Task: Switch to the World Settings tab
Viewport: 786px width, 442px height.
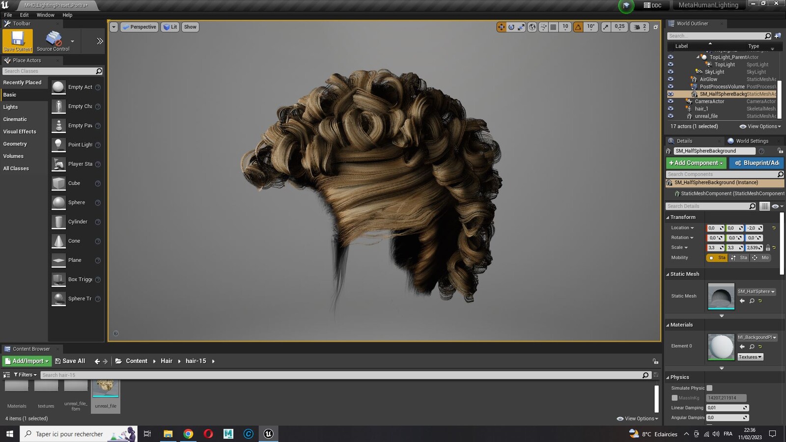Action: click(752, 141)
